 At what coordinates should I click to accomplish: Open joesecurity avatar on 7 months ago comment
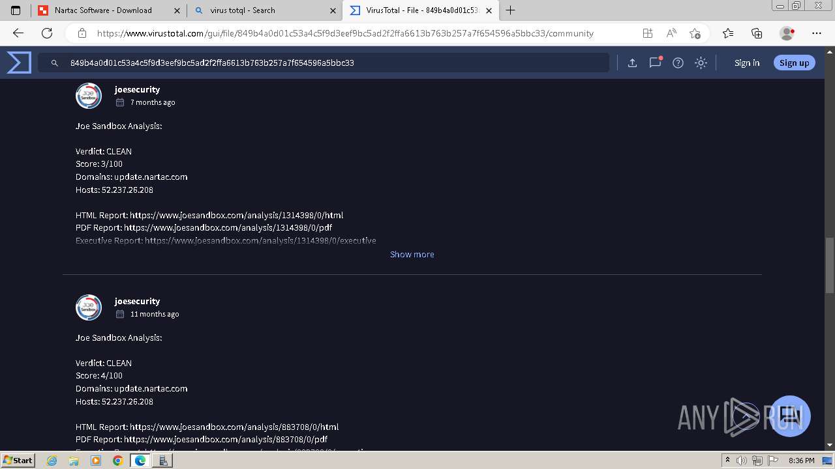[x=89, y=96]
